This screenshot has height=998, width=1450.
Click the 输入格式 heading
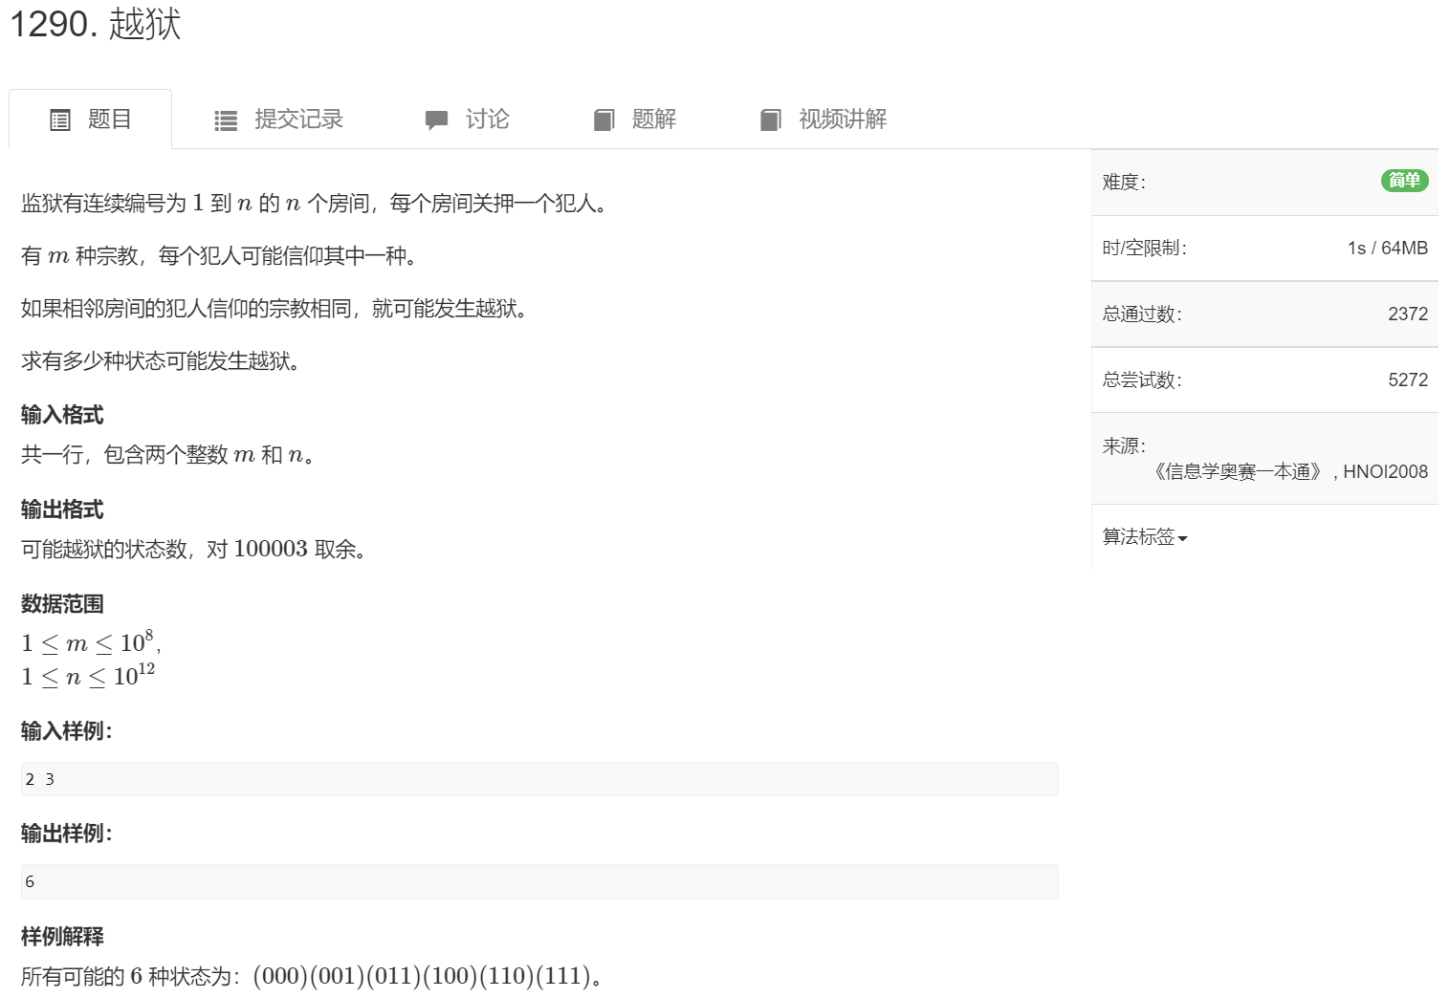[x=62, y=415]
